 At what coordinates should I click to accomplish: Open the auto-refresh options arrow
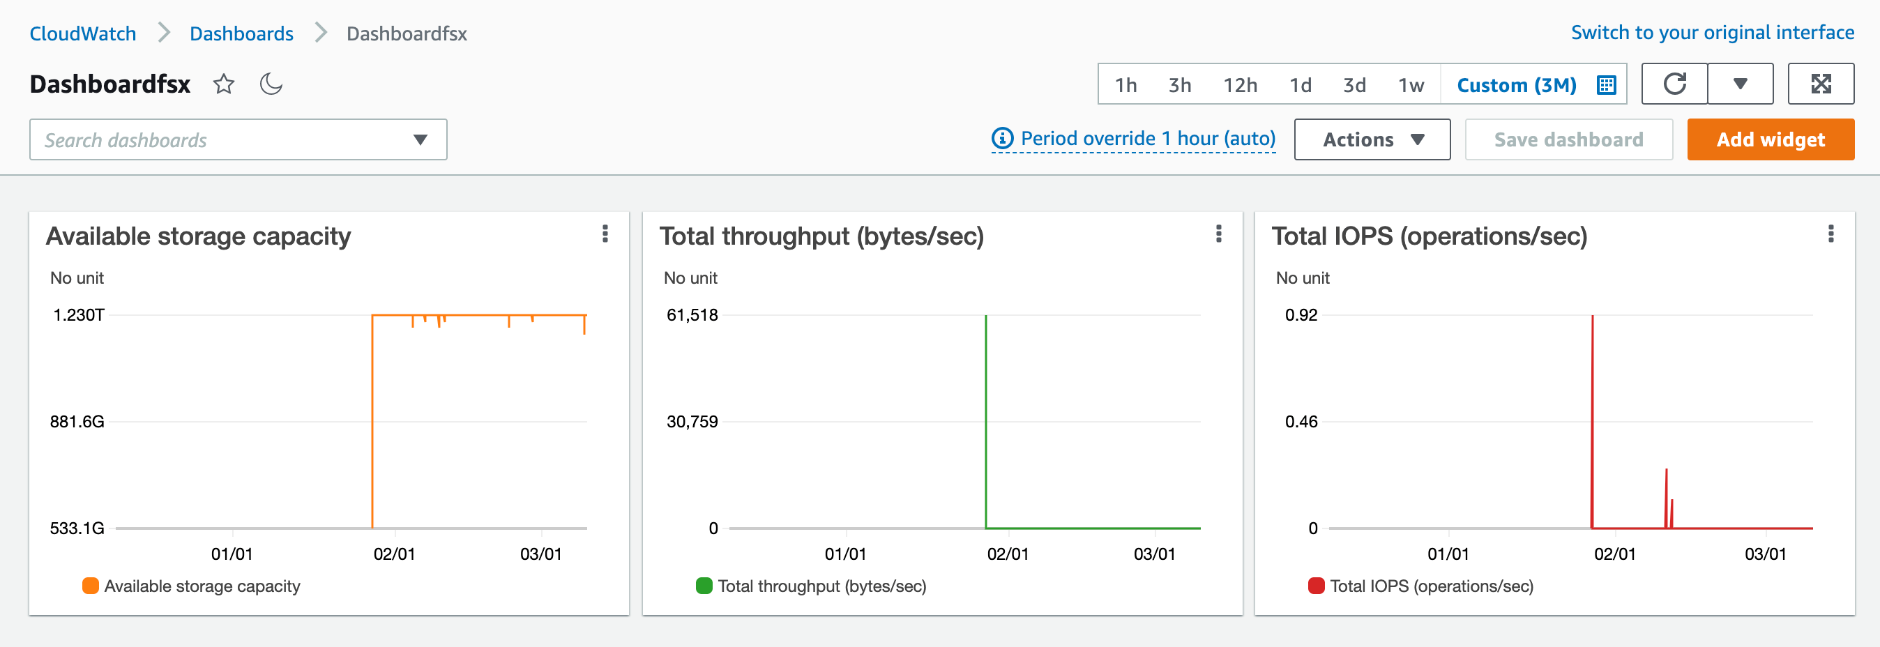pos(1741,83)
